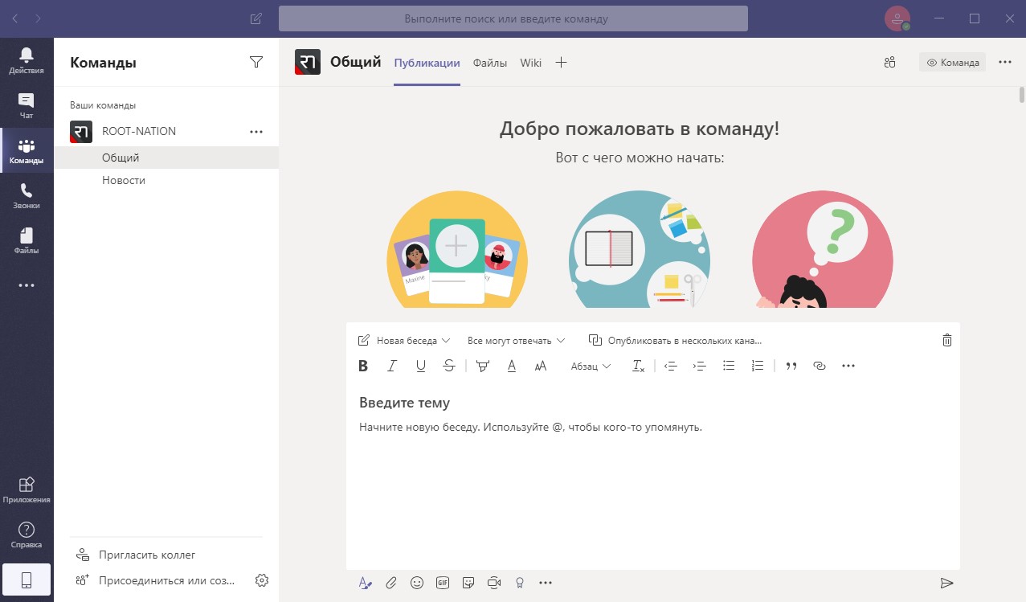Screen dimensions: 1026x602
Task: Open the Activity (Действия) bell icon
Action: (27, 60)
